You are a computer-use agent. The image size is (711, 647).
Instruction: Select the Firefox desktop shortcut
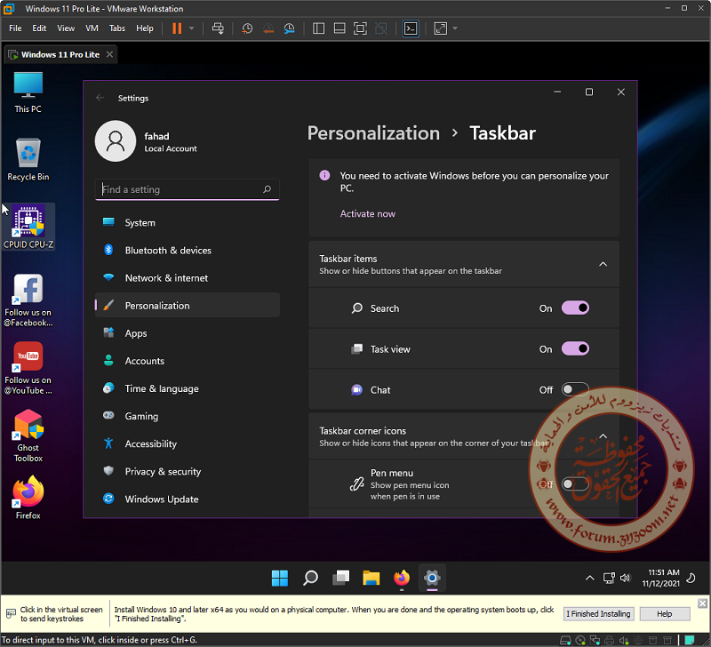click(28, 498)
